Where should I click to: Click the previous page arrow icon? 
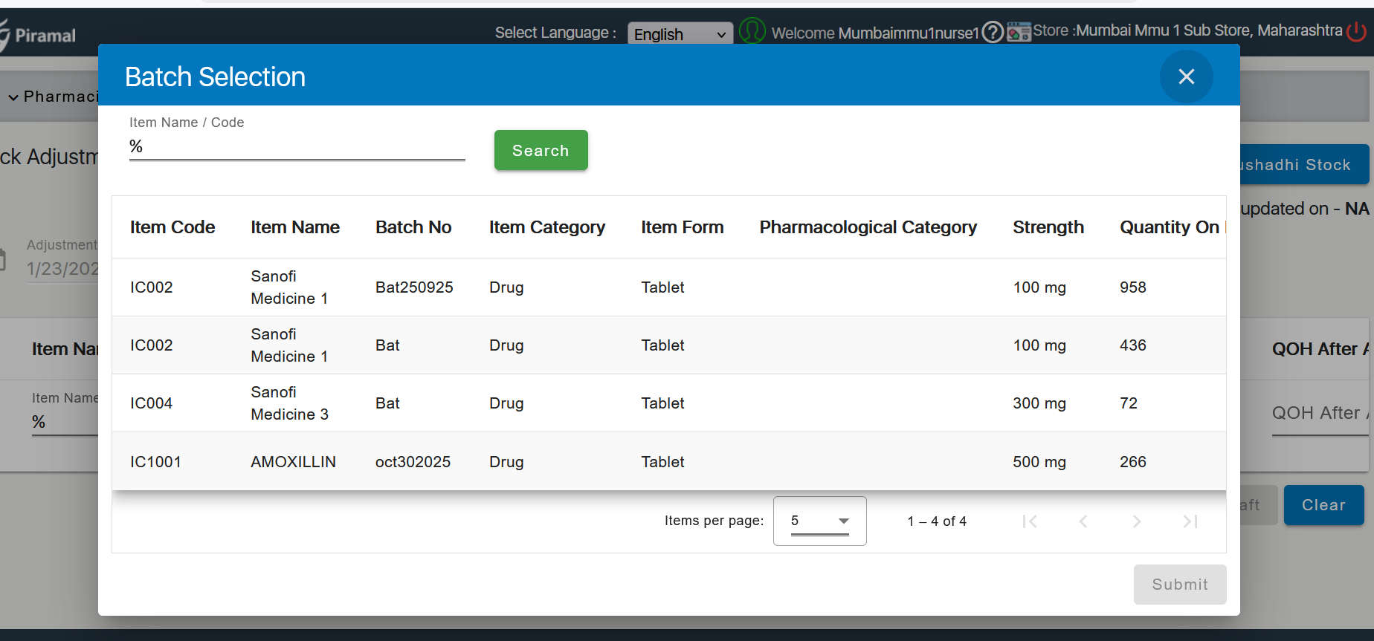1083,521
